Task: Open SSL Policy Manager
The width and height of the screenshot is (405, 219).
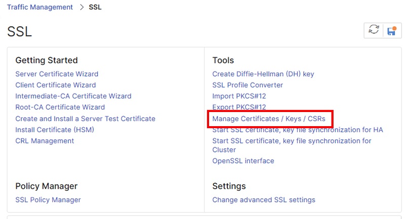Action: [48, 200]
